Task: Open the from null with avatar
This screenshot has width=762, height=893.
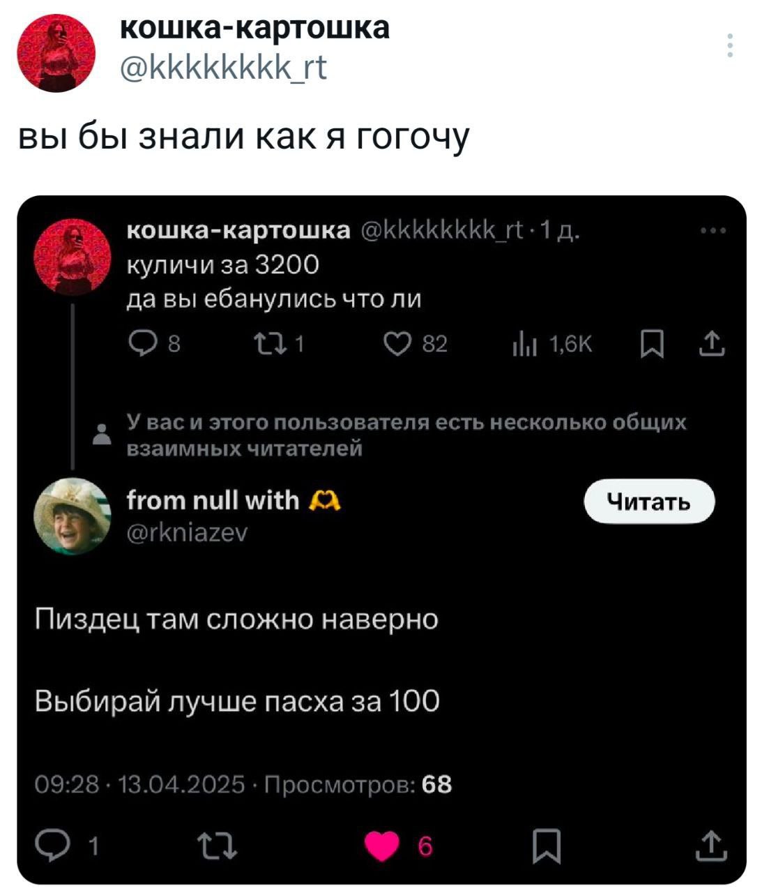Action: tap(72, 516)
